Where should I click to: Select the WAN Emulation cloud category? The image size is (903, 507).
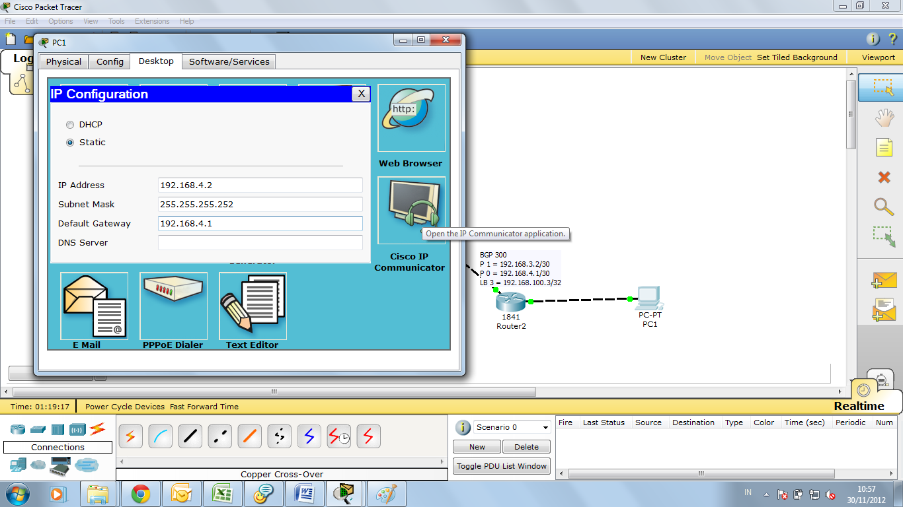click(38, 465)
